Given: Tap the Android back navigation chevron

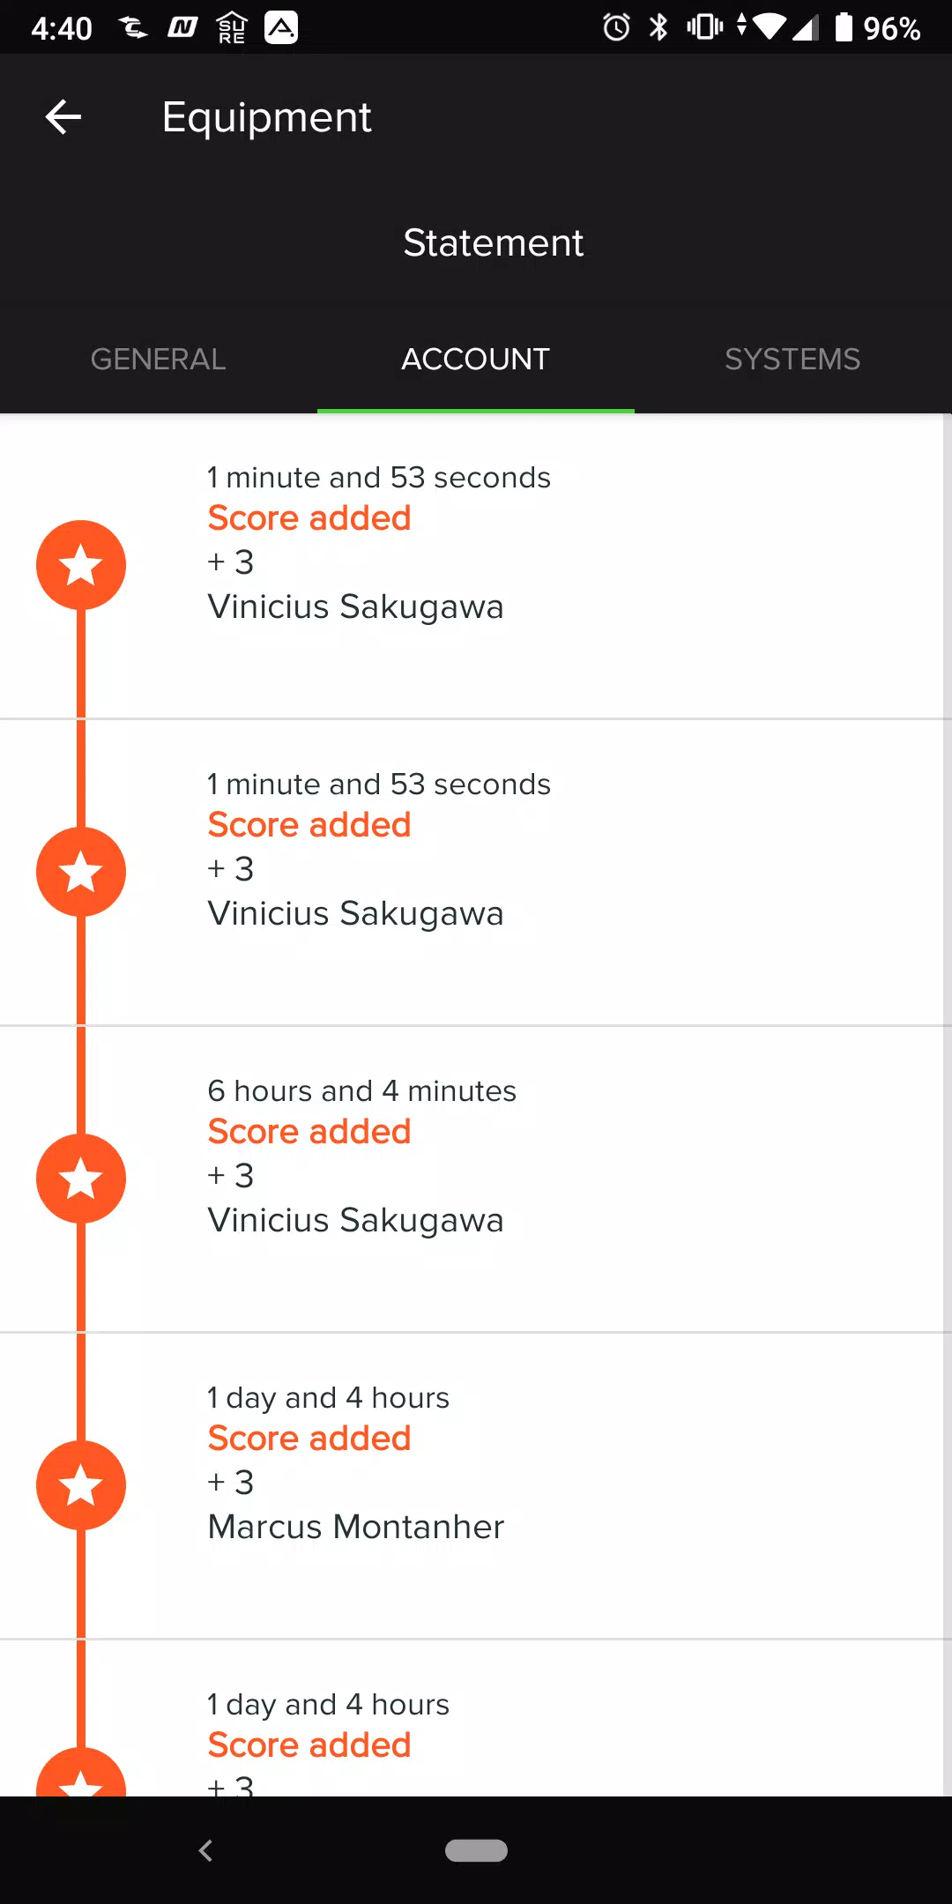Looking at the screenshot, I should (205, 1850).
